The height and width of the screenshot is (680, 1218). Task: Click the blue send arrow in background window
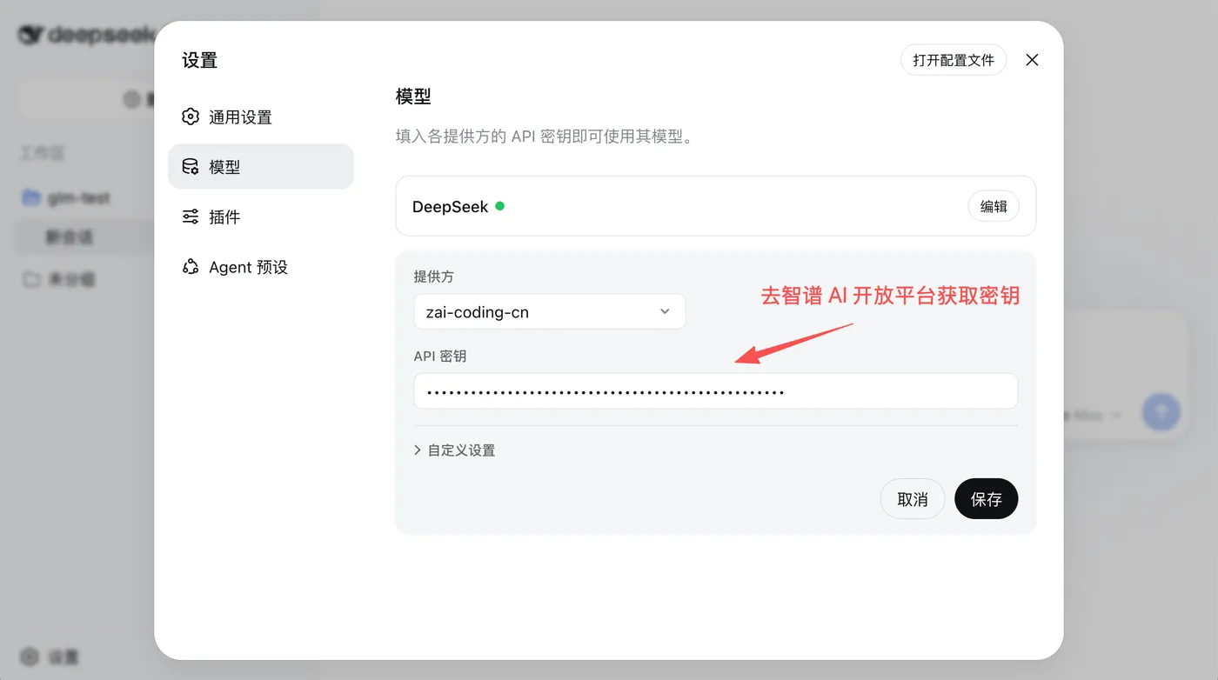click(x=1161, y=411)
